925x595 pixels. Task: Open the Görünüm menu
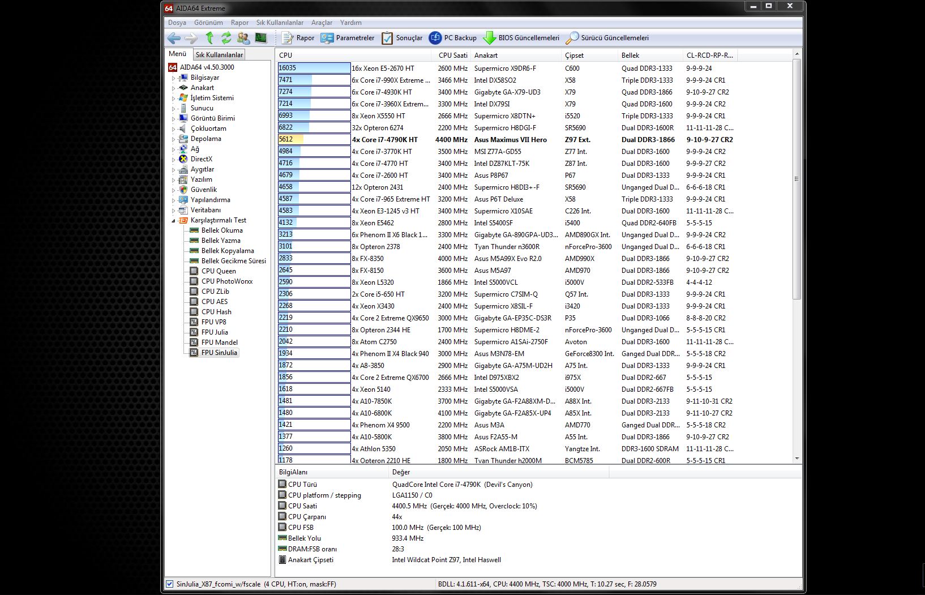(208, 23)
